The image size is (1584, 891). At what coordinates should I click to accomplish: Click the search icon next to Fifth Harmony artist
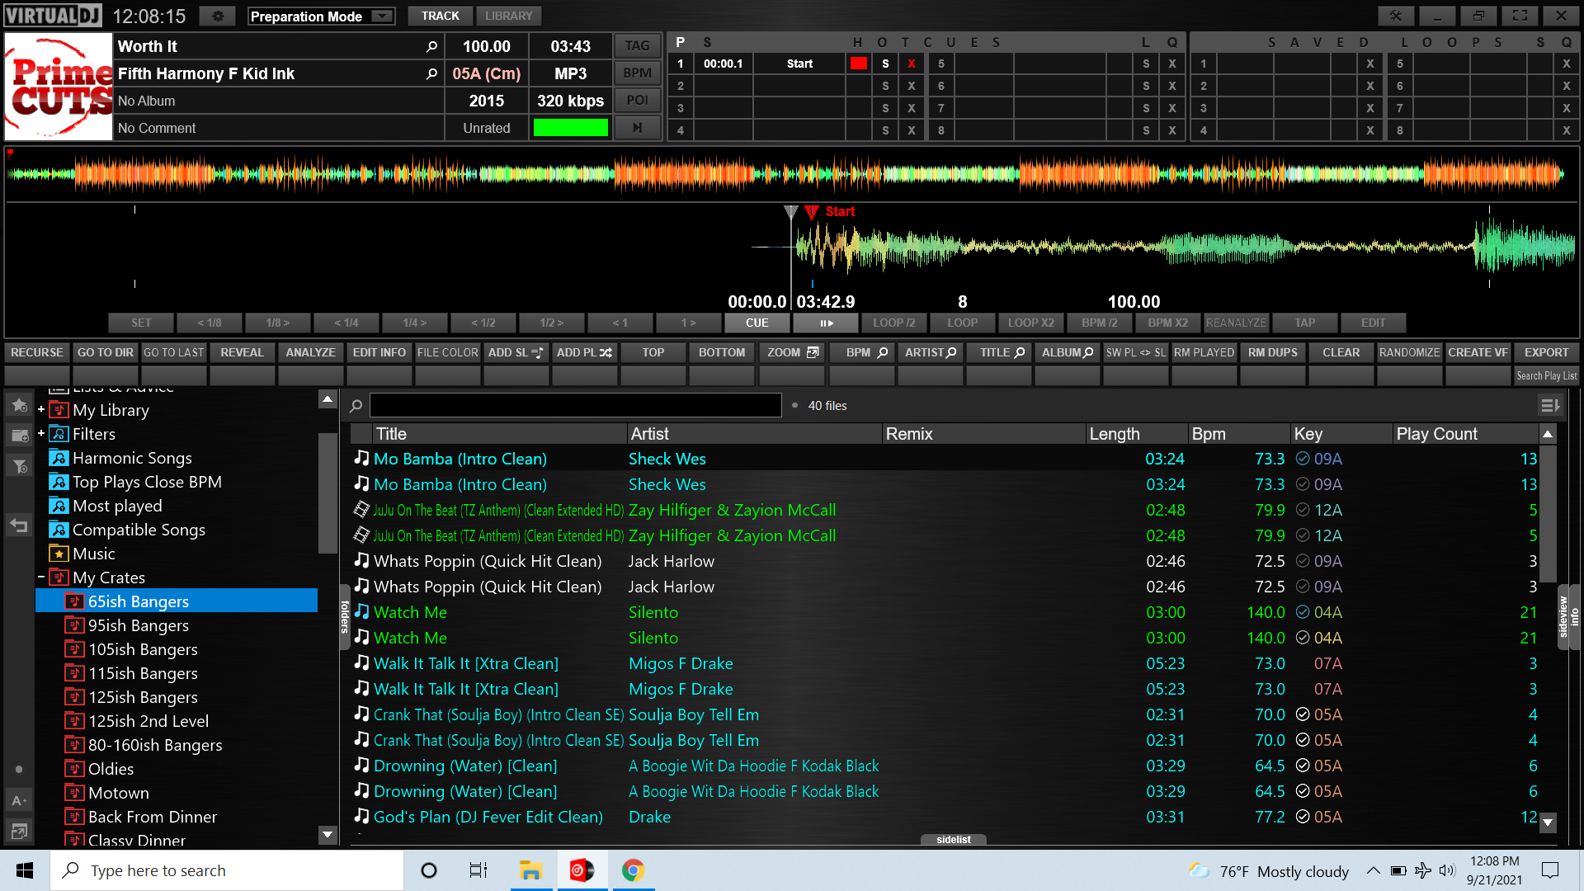(x=431, y=73)
